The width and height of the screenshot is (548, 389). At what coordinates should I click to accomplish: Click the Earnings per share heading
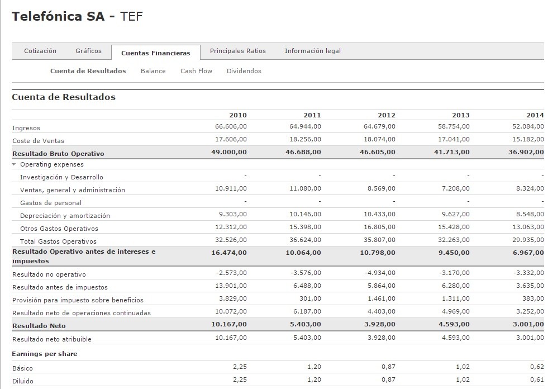pos(44,354)
